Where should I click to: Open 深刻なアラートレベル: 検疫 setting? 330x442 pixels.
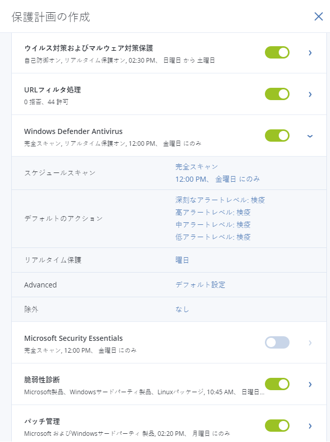pyautogui.click(x=220, y=200)
